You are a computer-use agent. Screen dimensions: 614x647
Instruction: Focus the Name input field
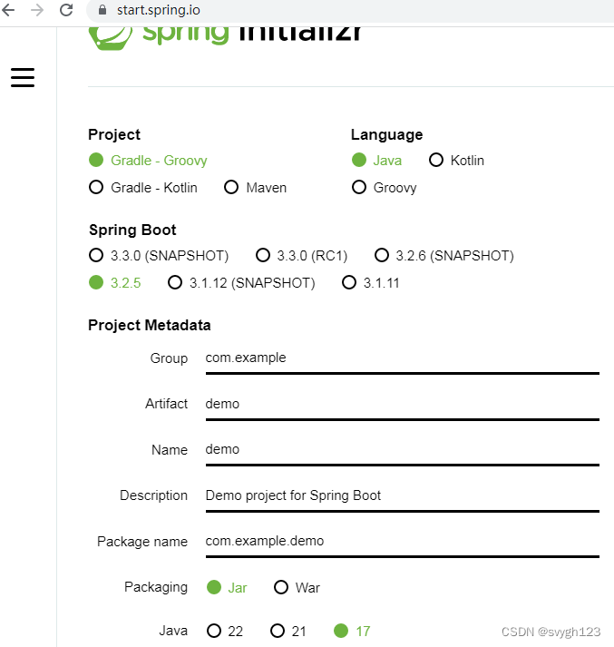tap(403, 450)
